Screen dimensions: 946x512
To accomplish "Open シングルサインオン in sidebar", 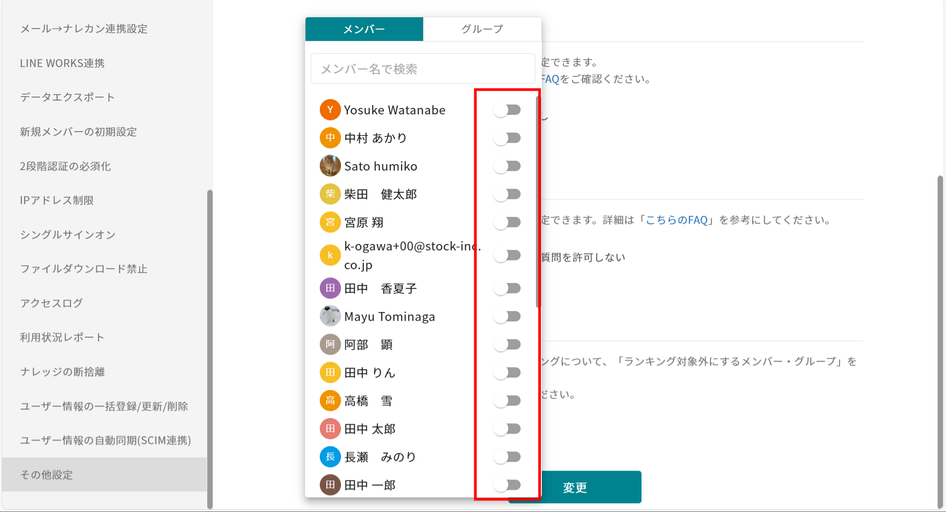I will pos(68,235).
